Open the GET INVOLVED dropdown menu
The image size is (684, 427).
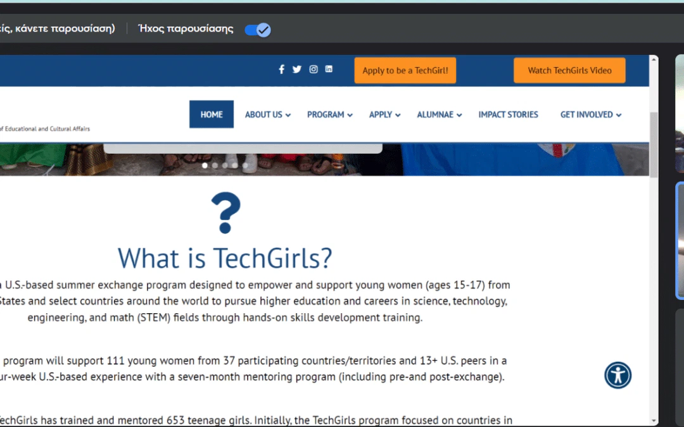590,114
